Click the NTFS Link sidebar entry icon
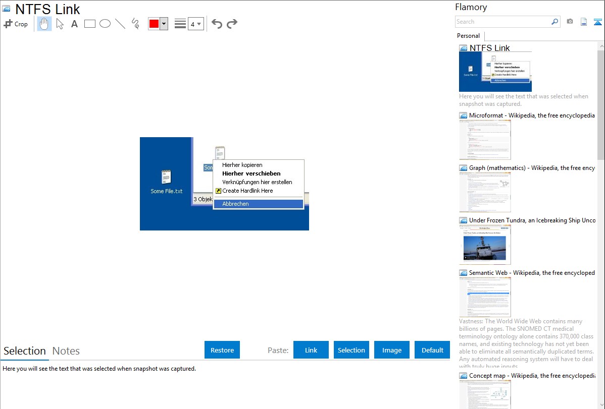605x409 pixels. pyautogui.click(x=464, y=48)
